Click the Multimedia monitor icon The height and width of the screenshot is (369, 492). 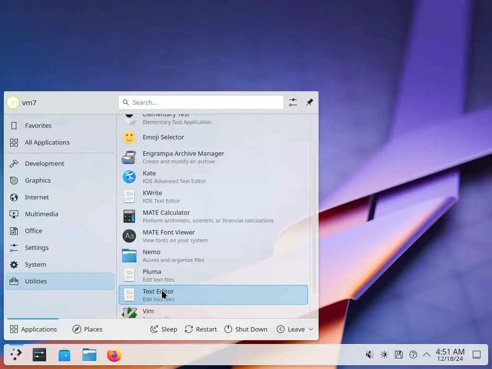14,214
